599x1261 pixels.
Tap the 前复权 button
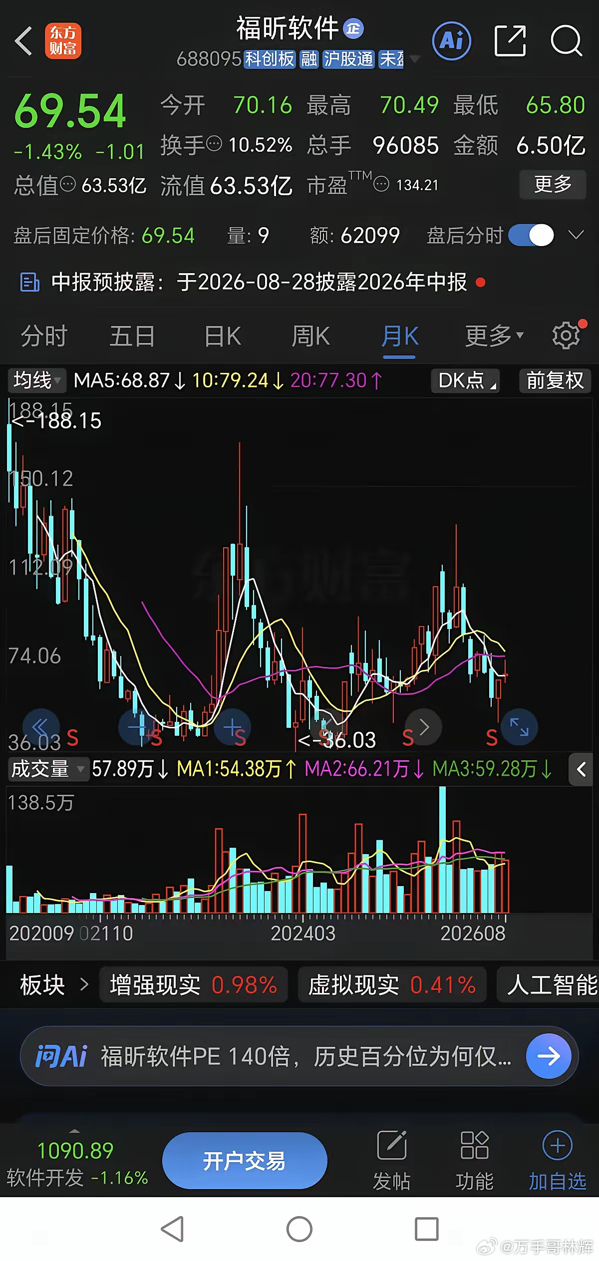[x=555, y=380]
